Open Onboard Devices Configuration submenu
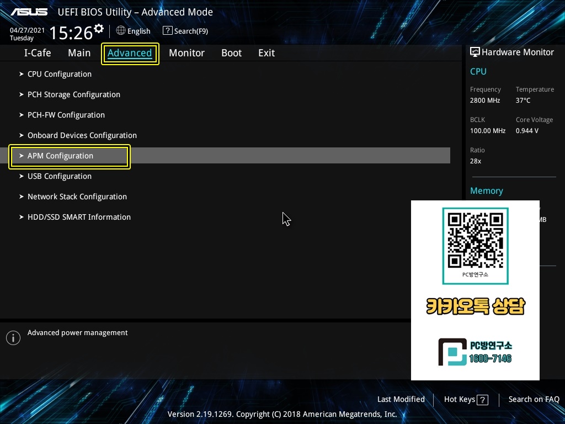The width and height of the screenshot is (565, 424). pyautogui.click(x=82, y=135)
